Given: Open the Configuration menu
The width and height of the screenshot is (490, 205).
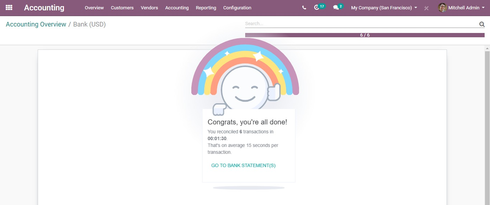Looking at the screenshot, I should (237, 8).
